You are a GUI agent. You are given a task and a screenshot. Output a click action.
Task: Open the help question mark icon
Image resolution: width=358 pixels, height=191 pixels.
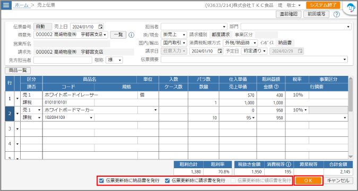337,14
